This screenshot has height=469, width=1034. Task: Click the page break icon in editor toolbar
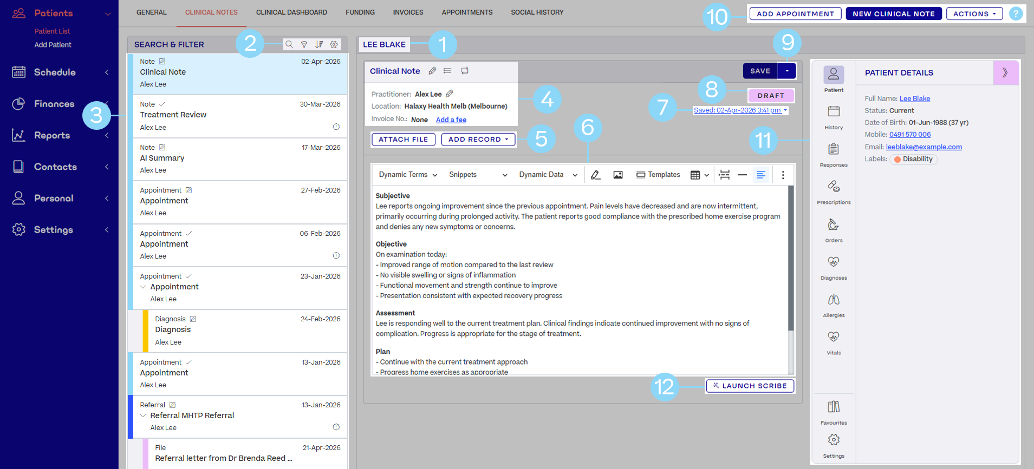(724, 175)
